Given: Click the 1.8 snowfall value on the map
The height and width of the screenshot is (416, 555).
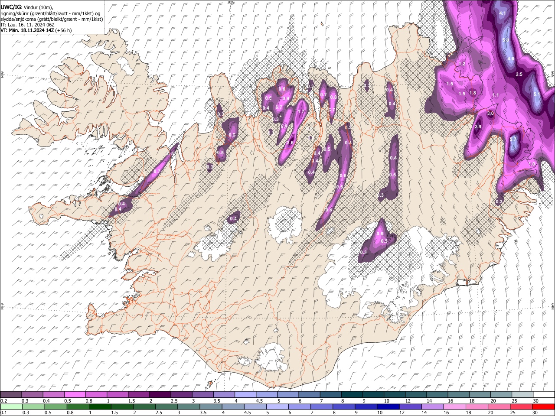Looking at the screenshot, I should click(473, 93).
